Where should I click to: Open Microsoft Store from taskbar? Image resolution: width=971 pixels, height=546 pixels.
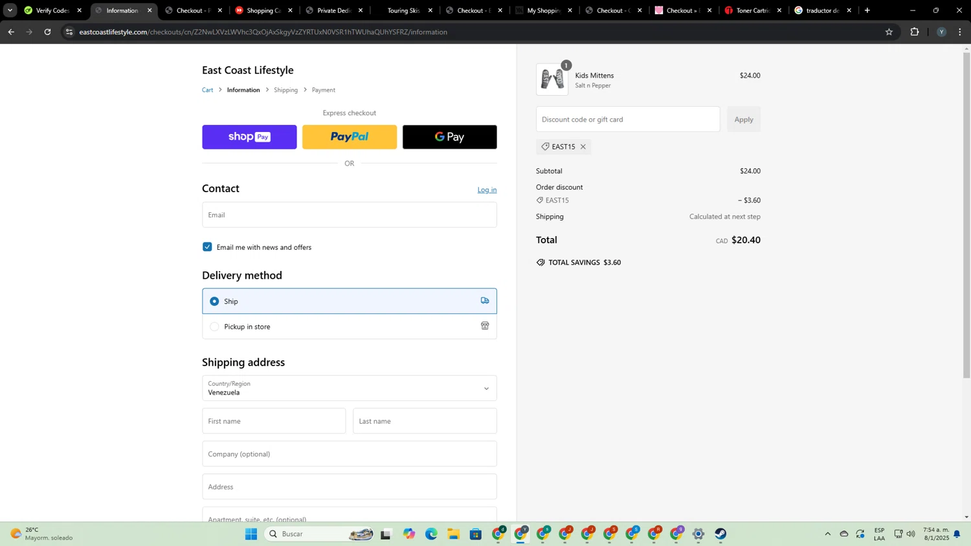(x=476, y=534)
